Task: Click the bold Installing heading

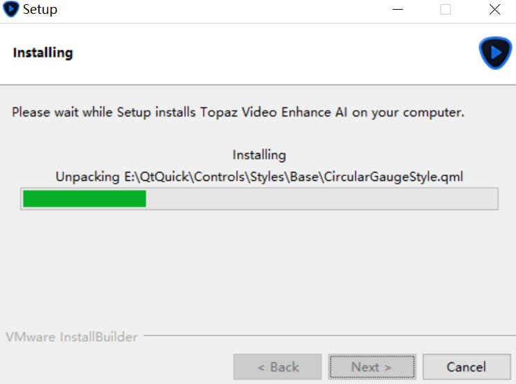Action: 43,53
